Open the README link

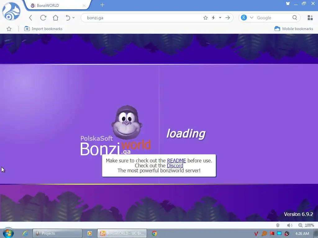click(x=176, y=161)
